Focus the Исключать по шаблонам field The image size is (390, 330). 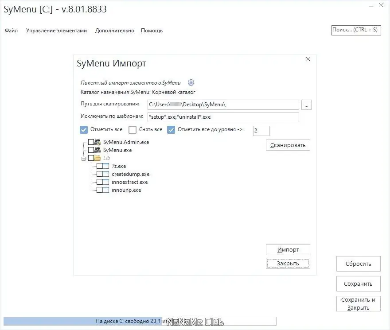(223, 117)
